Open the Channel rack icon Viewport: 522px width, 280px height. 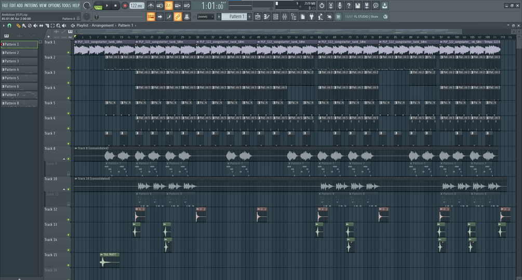point(276,17)
